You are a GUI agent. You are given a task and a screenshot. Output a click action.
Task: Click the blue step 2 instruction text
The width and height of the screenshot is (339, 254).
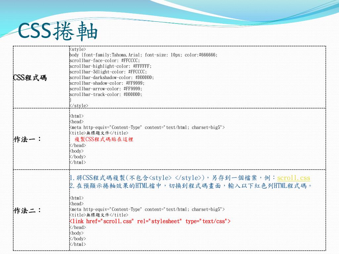[191, 186]
